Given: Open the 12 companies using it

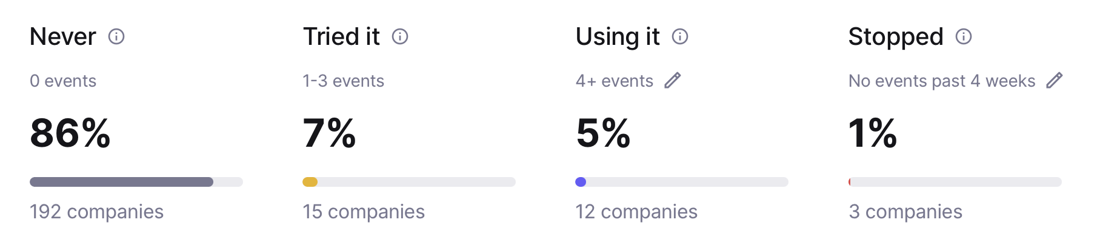Looking at the screenshot, I should [636, 212].
